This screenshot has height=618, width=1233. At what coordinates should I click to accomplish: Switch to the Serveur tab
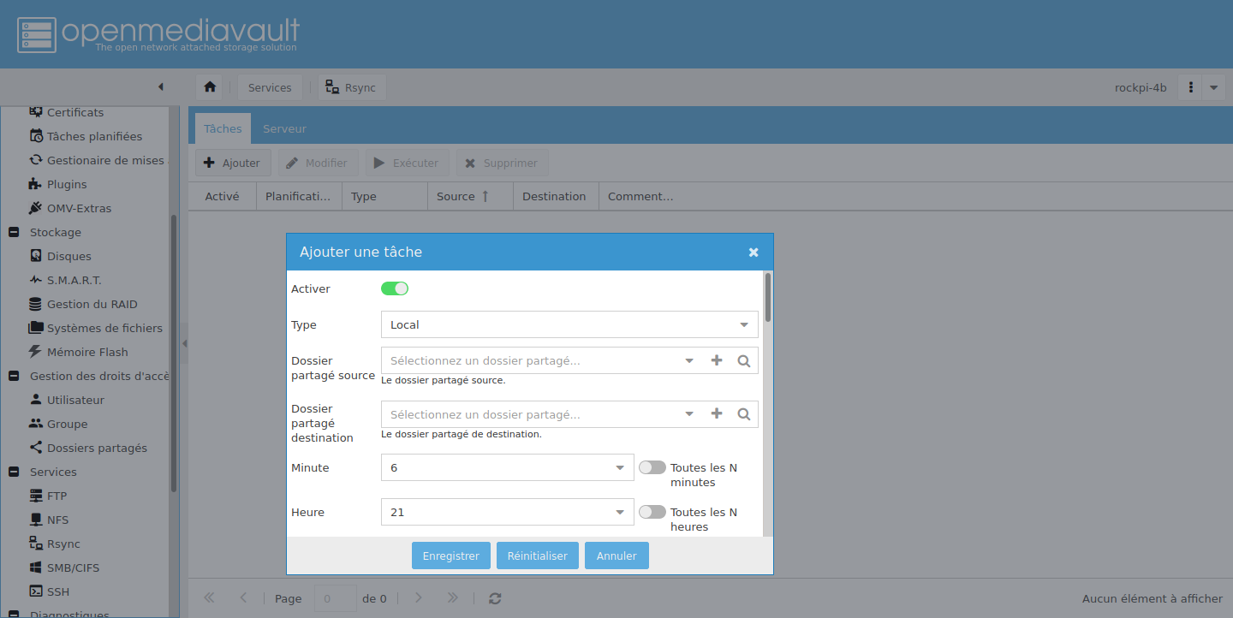tap(284, 128)
